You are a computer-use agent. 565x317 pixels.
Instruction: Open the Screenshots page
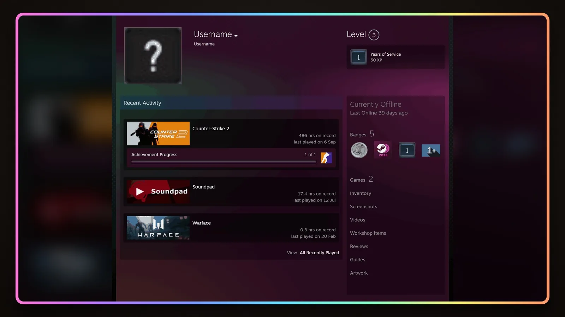point(363,207)
